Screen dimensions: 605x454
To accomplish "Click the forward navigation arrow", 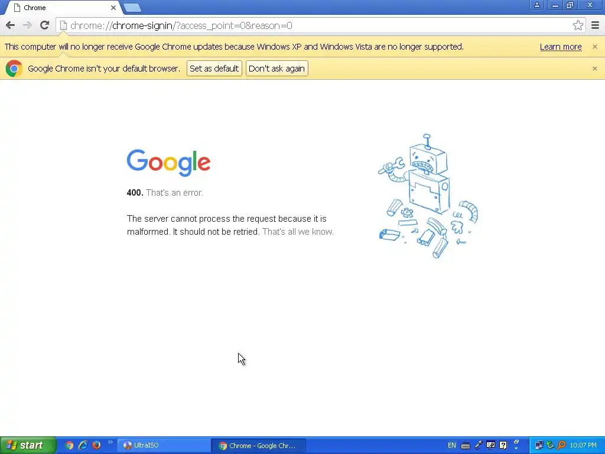I will click(x=27, y=25).
